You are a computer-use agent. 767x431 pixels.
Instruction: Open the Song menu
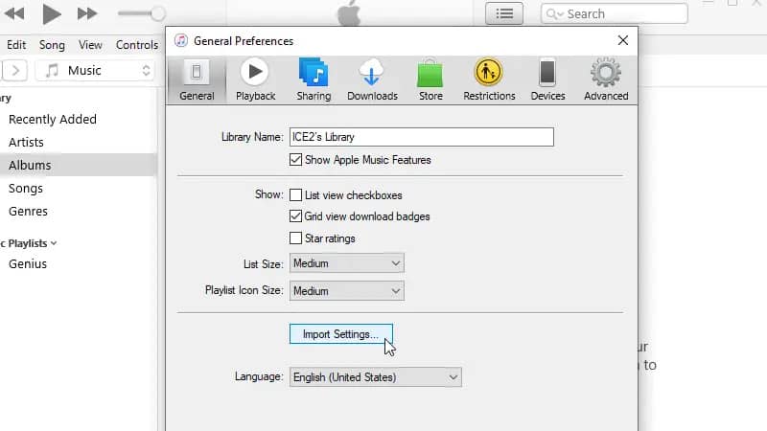pyautogui.click(x=52, y=45)
